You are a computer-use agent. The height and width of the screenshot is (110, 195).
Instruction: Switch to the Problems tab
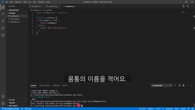tap(56, 86)
